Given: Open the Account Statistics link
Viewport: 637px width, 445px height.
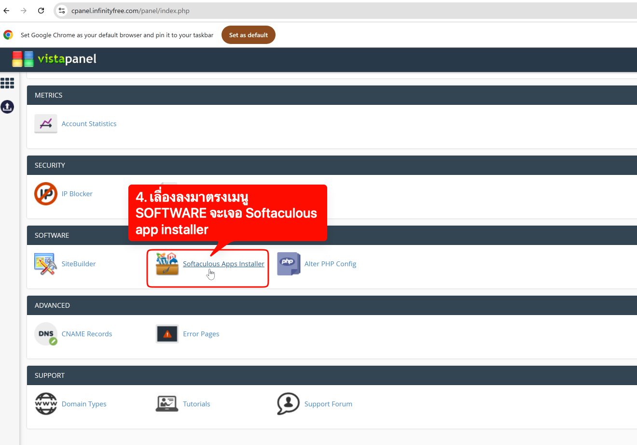Looking at the screenshot, I should click(x=89, y=124).
